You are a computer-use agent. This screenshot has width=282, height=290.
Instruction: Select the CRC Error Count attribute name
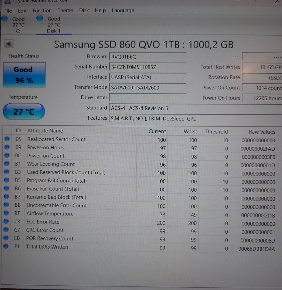click(45, 230)
